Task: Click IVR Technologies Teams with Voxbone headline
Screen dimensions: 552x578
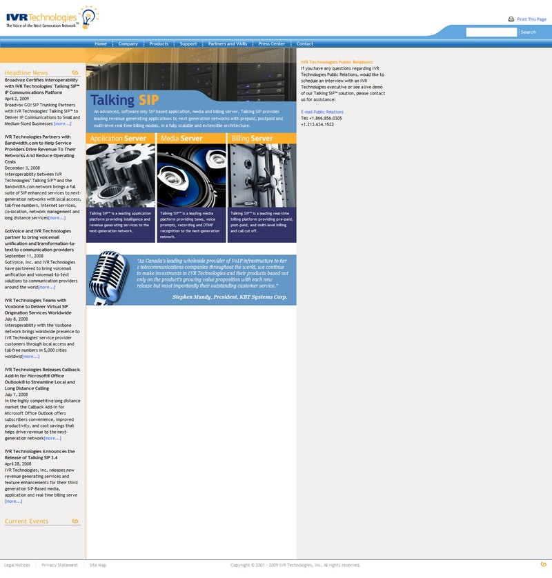Action: click(x=38, y=307)
